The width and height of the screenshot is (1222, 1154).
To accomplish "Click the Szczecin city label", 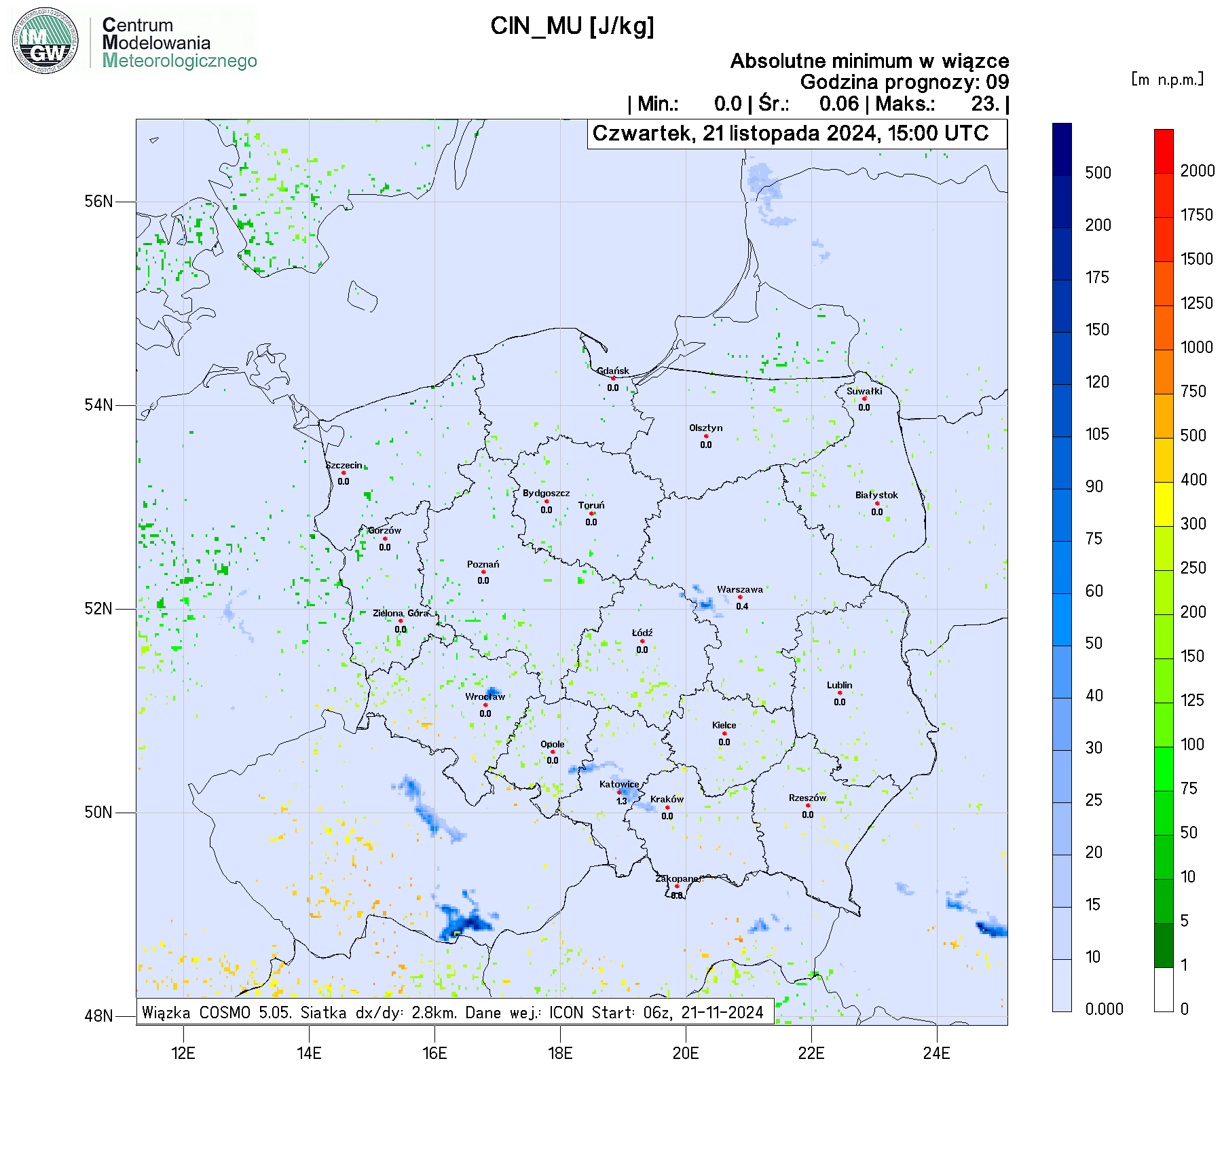I will [344, 465].
